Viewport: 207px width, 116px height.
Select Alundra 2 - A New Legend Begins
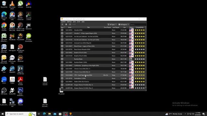point(103,33)
